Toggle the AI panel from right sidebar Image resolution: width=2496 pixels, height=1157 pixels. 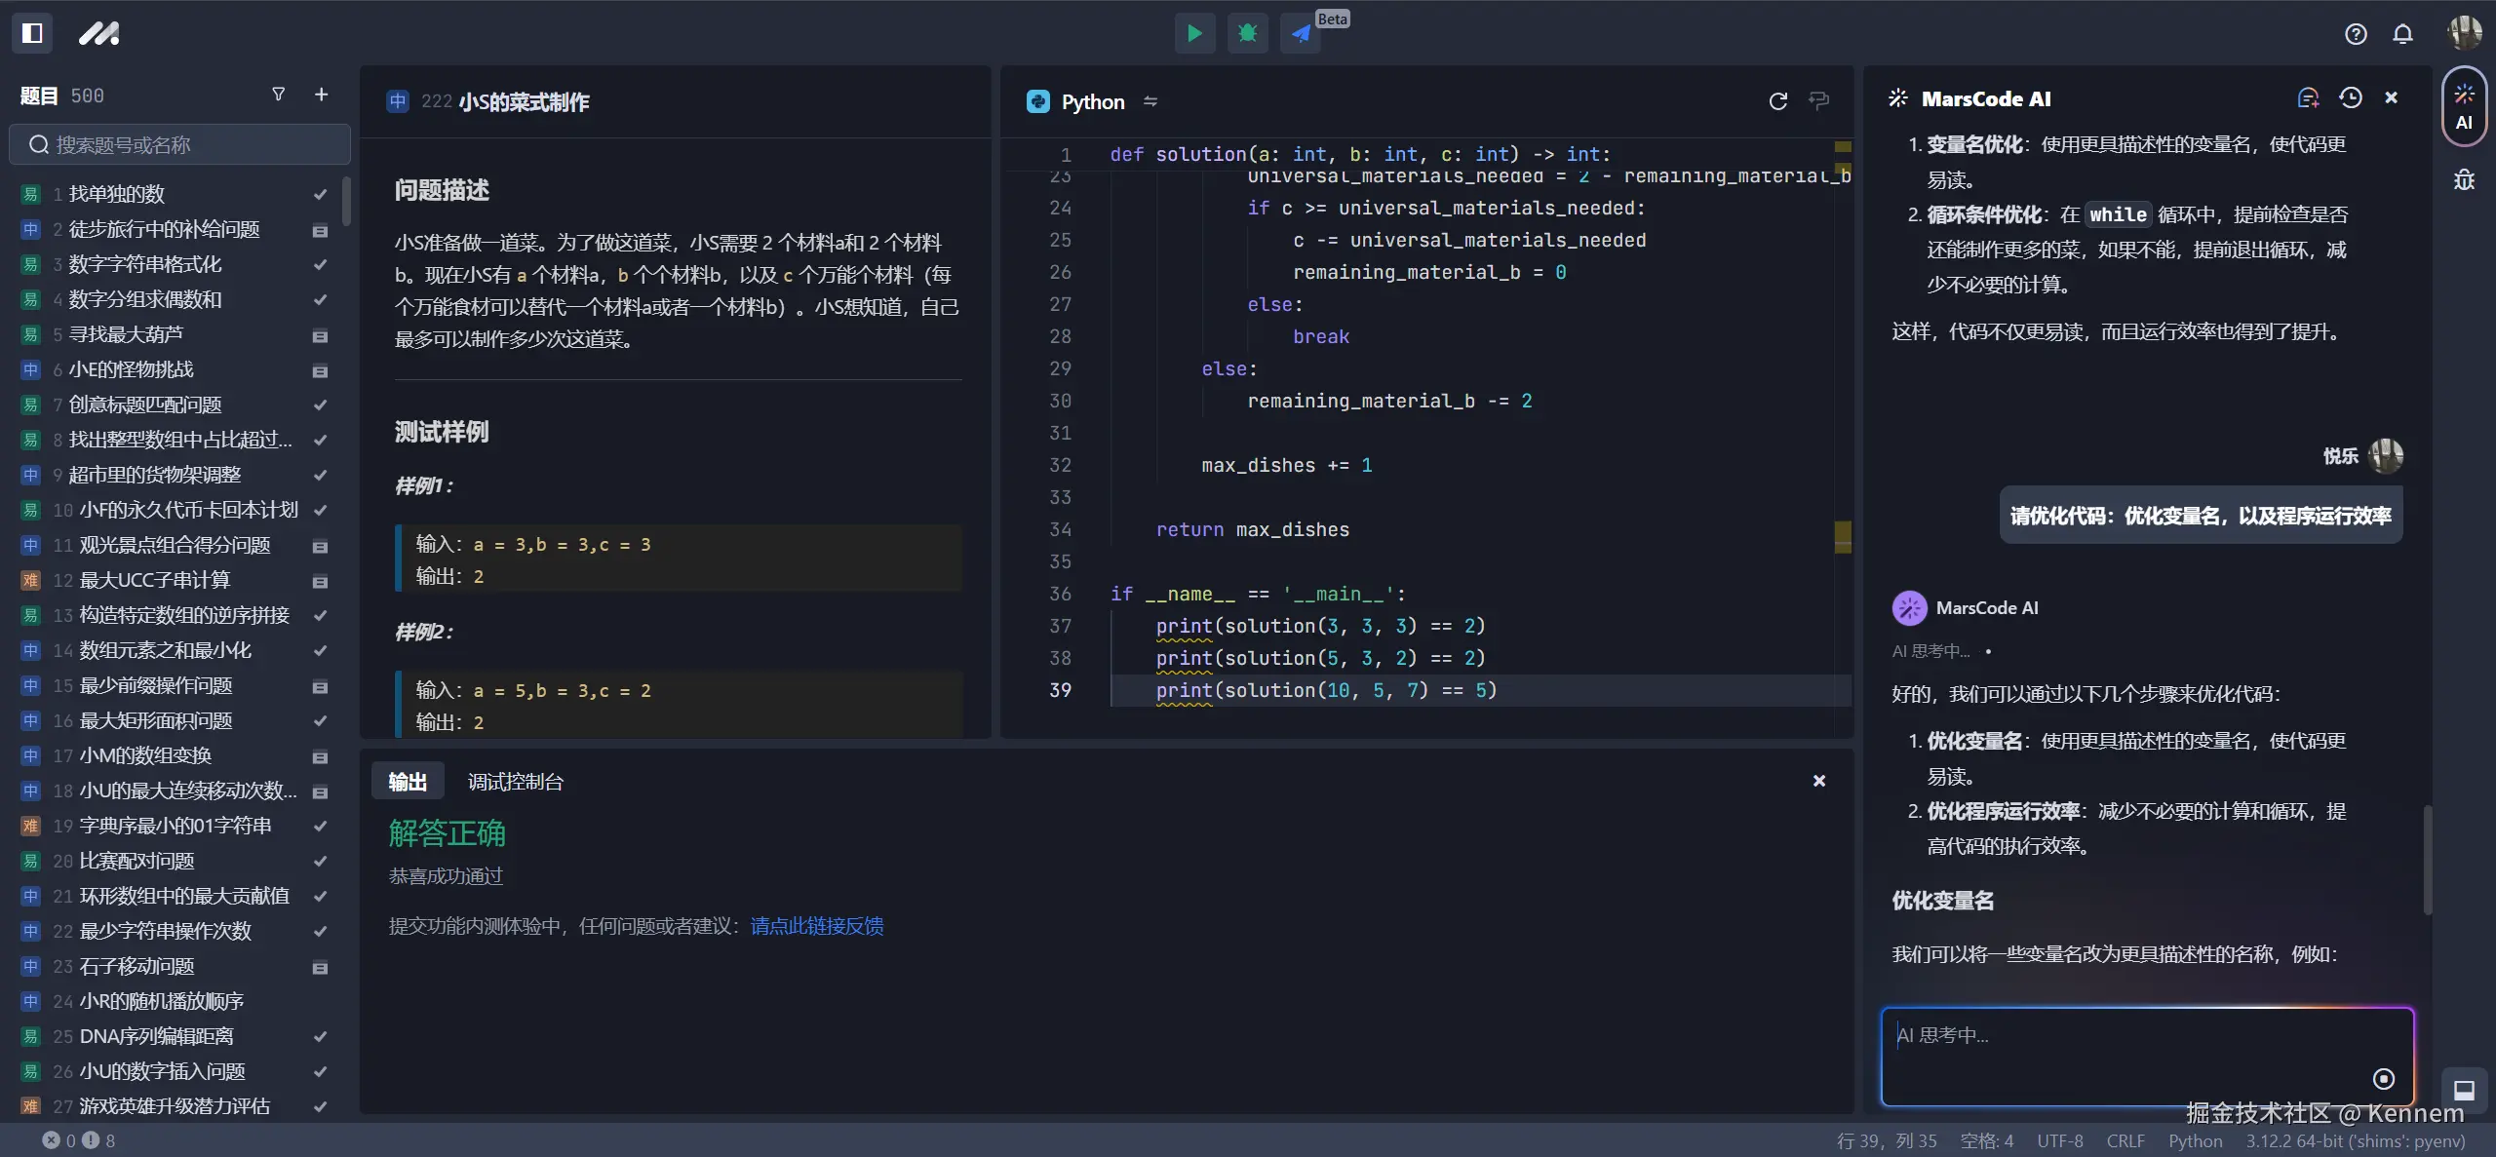tap(2464, 105)
